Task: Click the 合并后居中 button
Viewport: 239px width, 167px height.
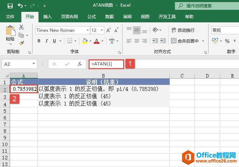Action: pos(185,41)
